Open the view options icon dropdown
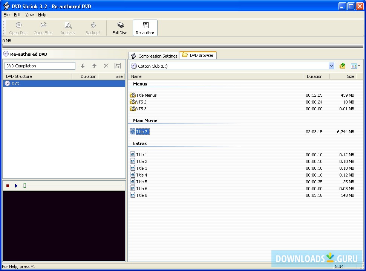Screen dimensions: 366x271 pos(355,66)
